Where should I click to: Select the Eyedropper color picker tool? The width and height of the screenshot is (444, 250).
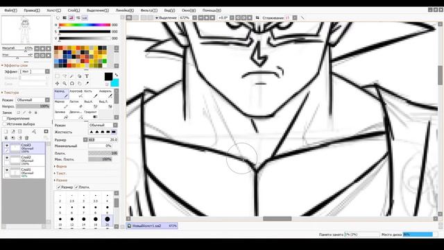[x=87, y=83]
